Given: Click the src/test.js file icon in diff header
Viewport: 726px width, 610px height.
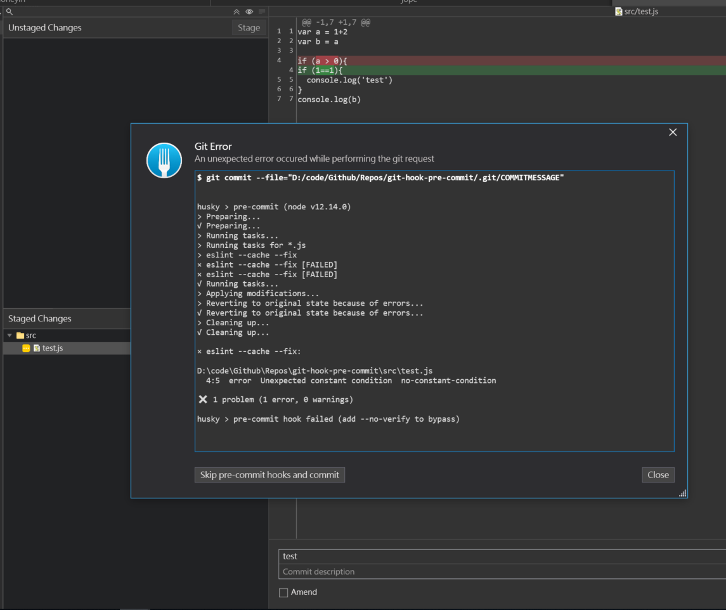Looking at the screenshot, I should [x=619, y=11].
